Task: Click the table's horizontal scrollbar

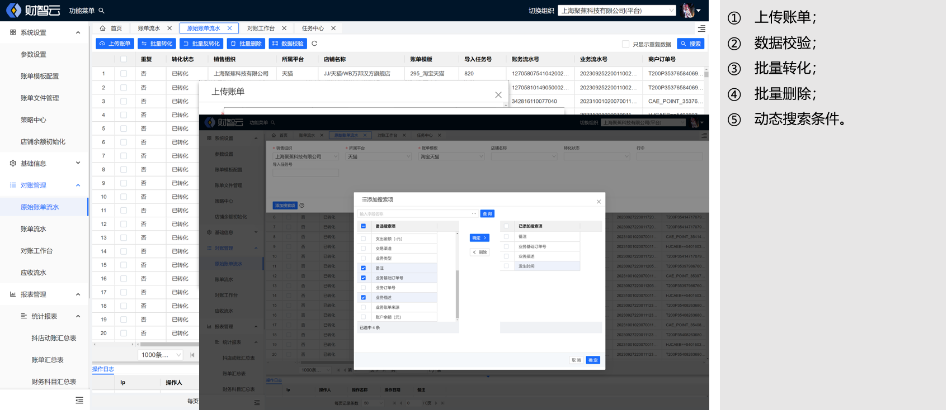Action: (168, 344)
